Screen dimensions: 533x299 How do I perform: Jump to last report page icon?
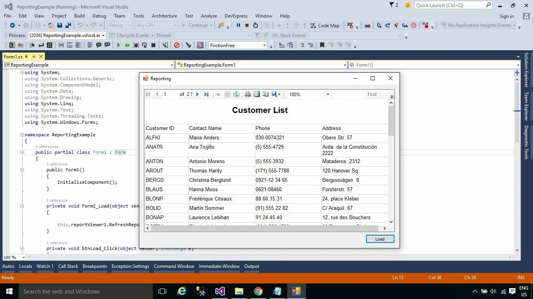pos(206,94)
